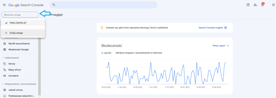Click the 30.05.2023 date label on chart
276x98 pixels.
[106, 87]
